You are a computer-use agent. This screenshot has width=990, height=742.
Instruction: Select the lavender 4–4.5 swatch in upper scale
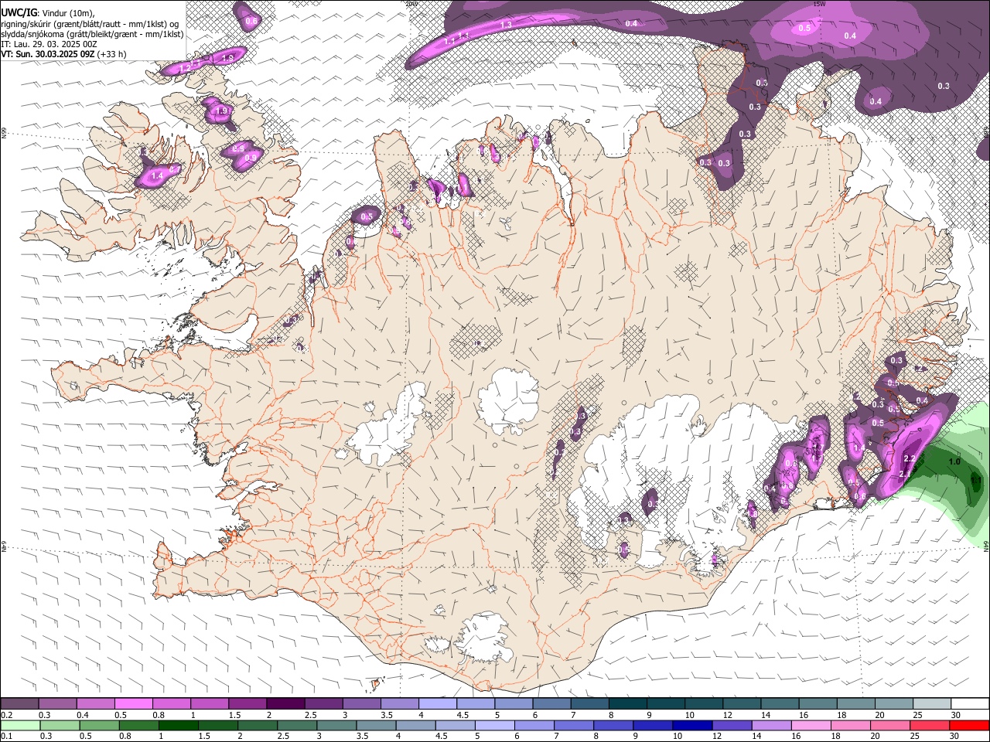pyautogui.click(x=438, y=704)
